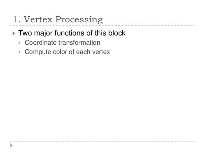Viewport: 205px width, 153px height.
Task: Click the footer triangle marker at bottom left
Action: (11, 145)
